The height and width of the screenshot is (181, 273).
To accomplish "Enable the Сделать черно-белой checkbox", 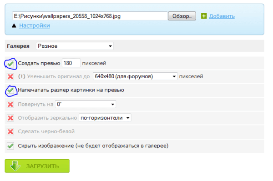I will pyautogui.click(x=10, y=131).
